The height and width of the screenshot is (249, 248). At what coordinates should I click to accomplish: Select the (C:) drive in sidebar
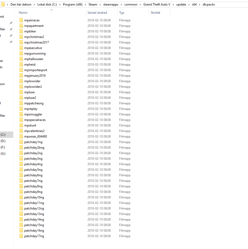[x=7, y=134]
